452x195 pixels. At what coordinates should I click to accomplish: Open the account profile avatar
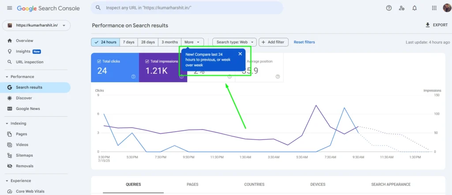coord(447,8)
